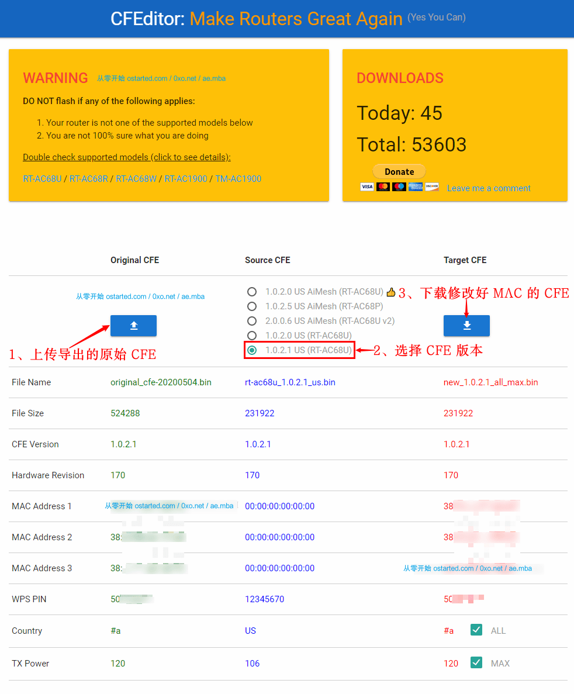Screen dimensions: 574x694
Task: Click original_cfe-20200504.bin file name
Action: tap(161, 382)
